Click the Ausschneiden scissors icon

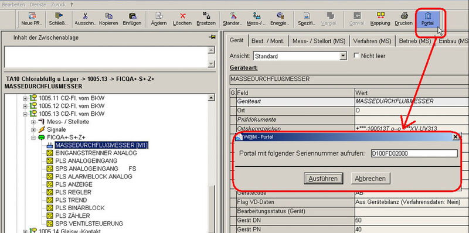pos(85,16)
